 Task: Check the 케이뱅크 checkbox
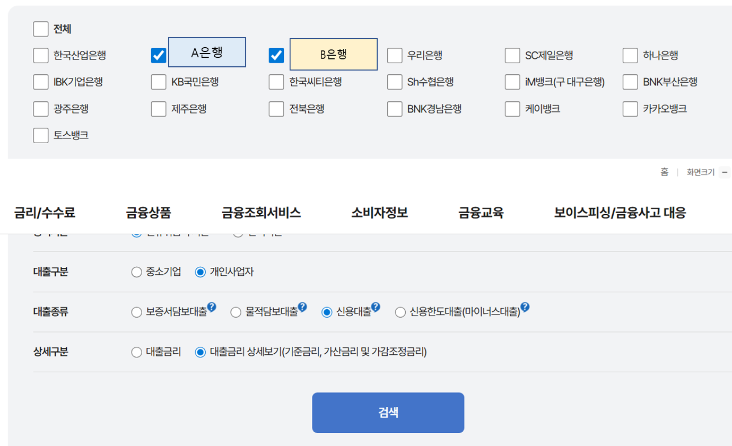click(512, 109)
